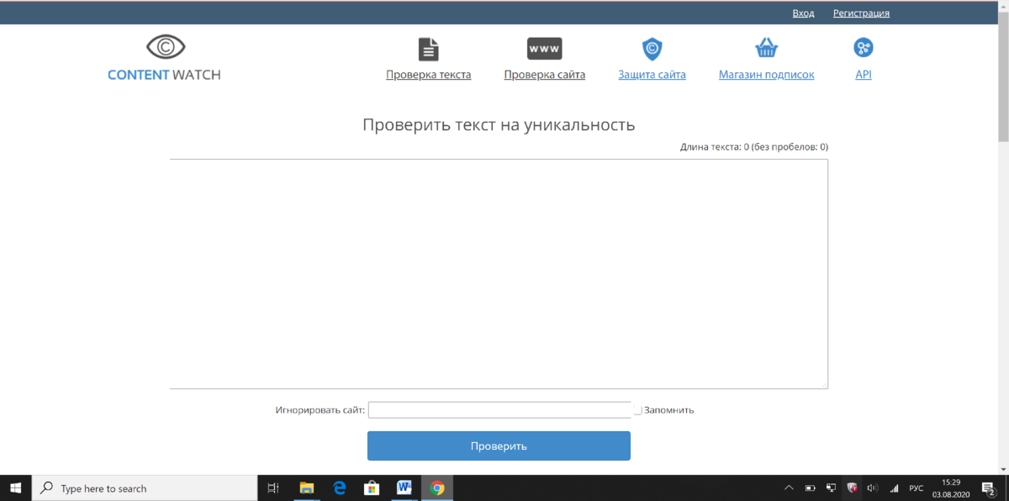Tick the Запомнить checkbox
Viewport: 1009px width, 501px height.
638,410
